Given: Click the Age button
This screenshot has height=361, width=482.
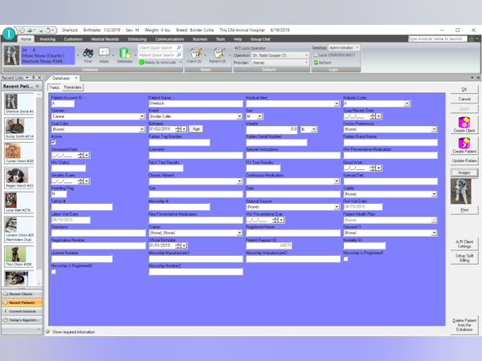Looking at the screenshot, I should (196, 129).
